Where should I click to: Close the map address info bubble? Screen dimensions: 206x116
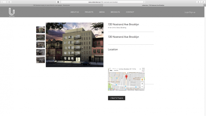140,69
